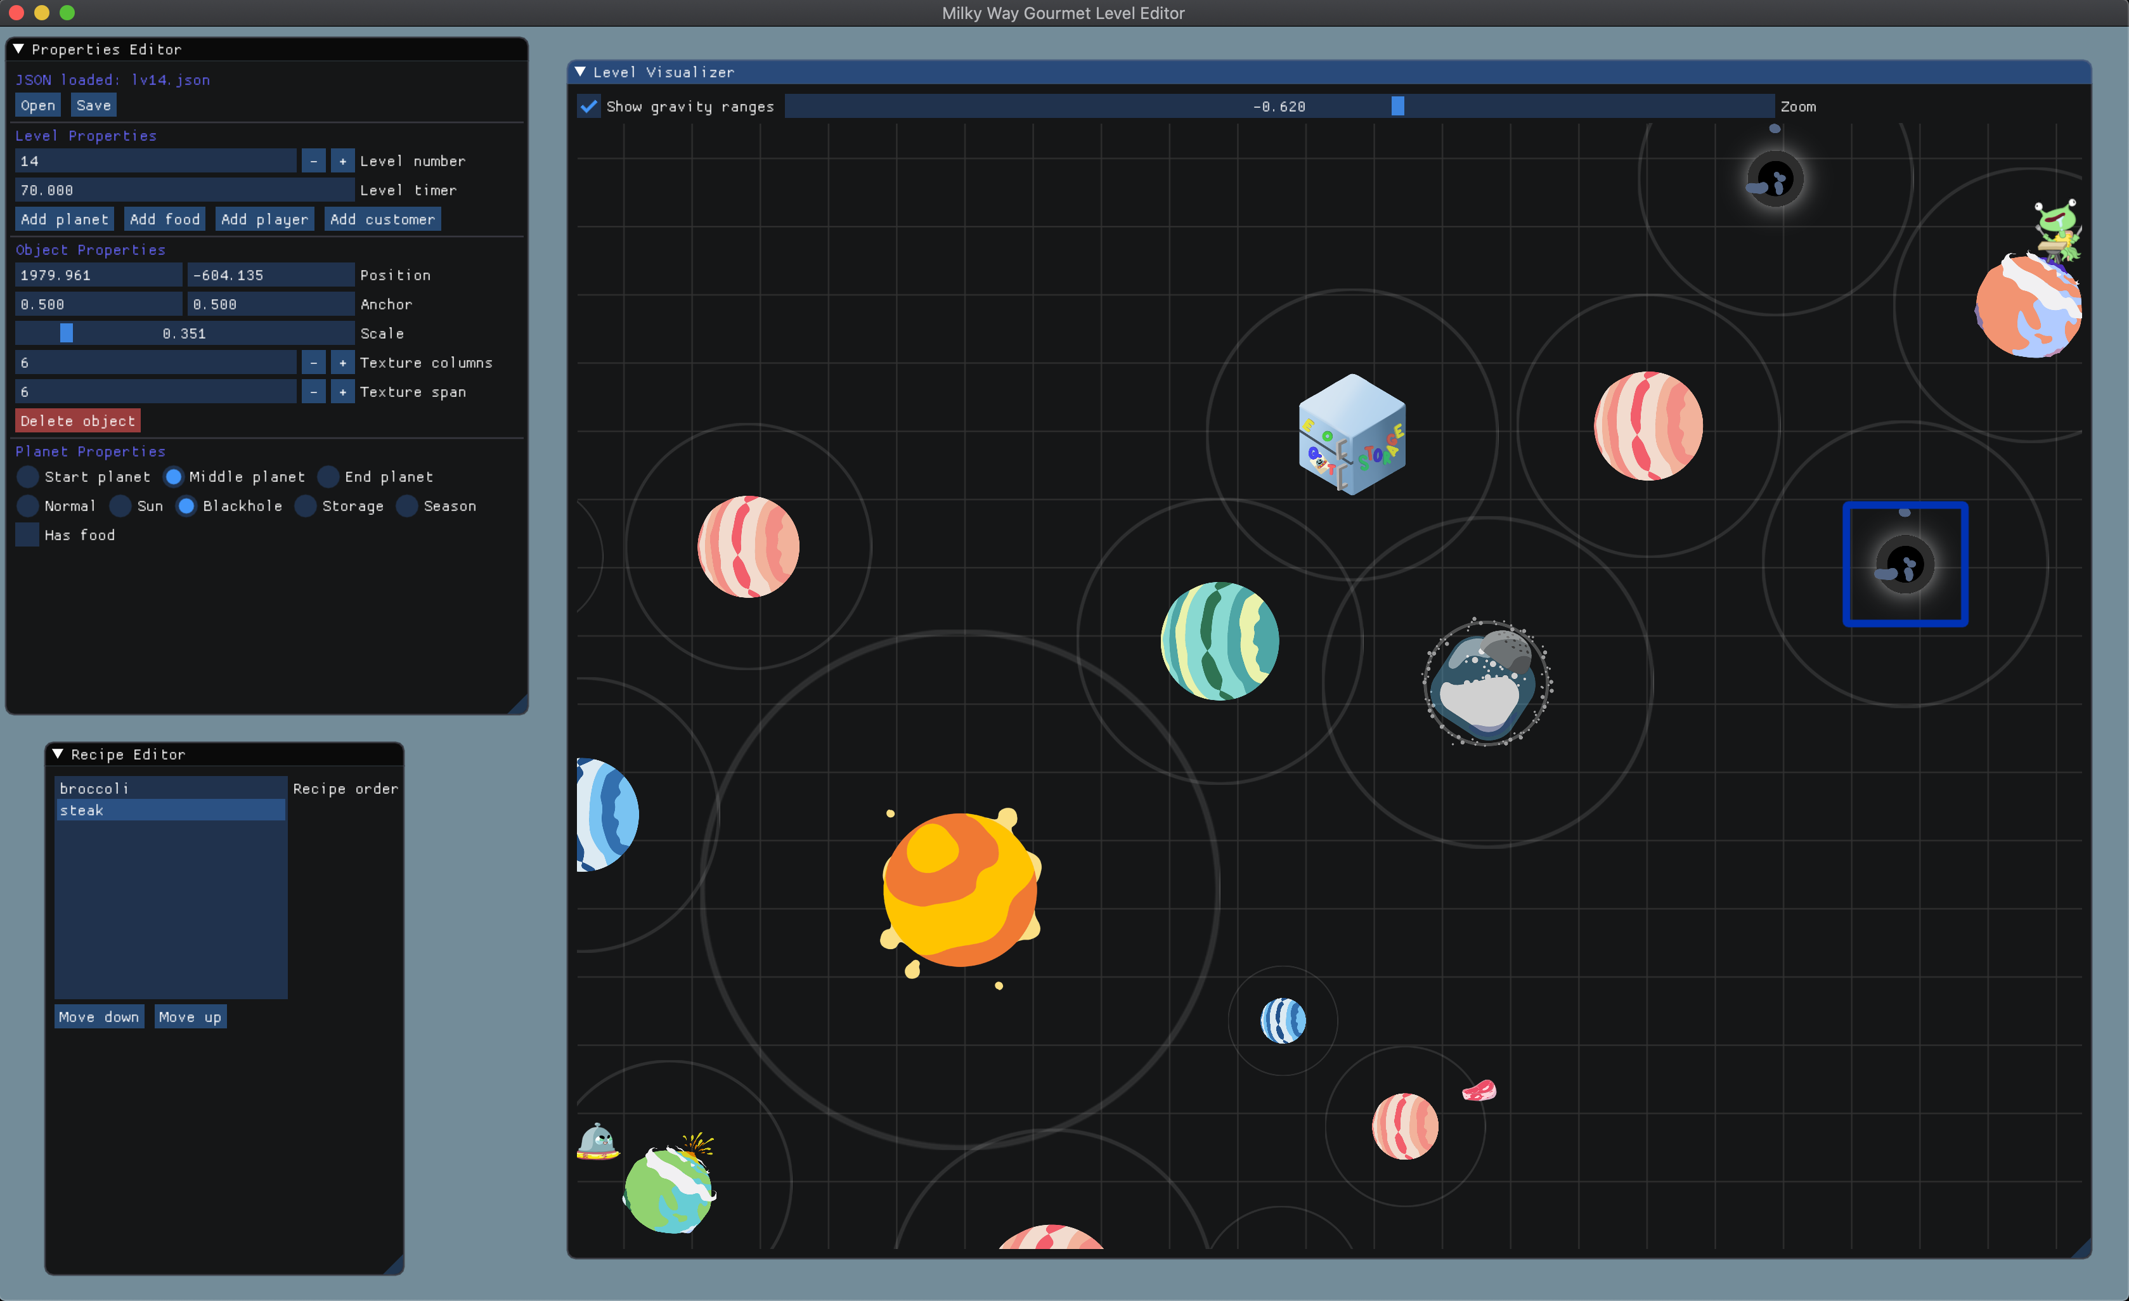Collapse the Properties Editor panel
Viewport: 2129px width, 1301px height.
pos(18,49)
